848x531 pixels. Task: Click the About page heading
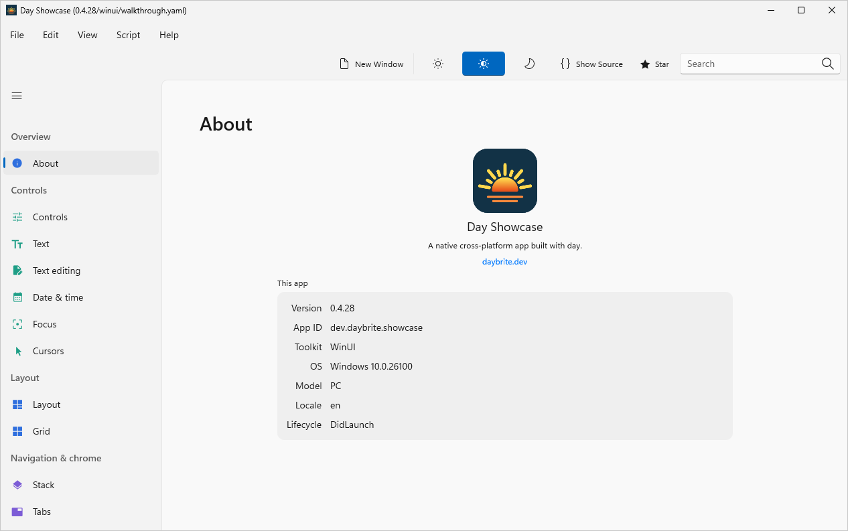coord(226,124)
